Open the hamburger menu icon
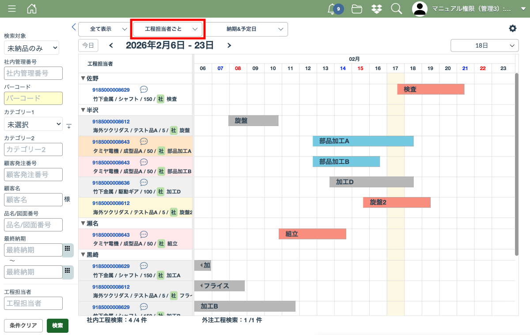Screen dimensions: 530x335 coord(12,9)
